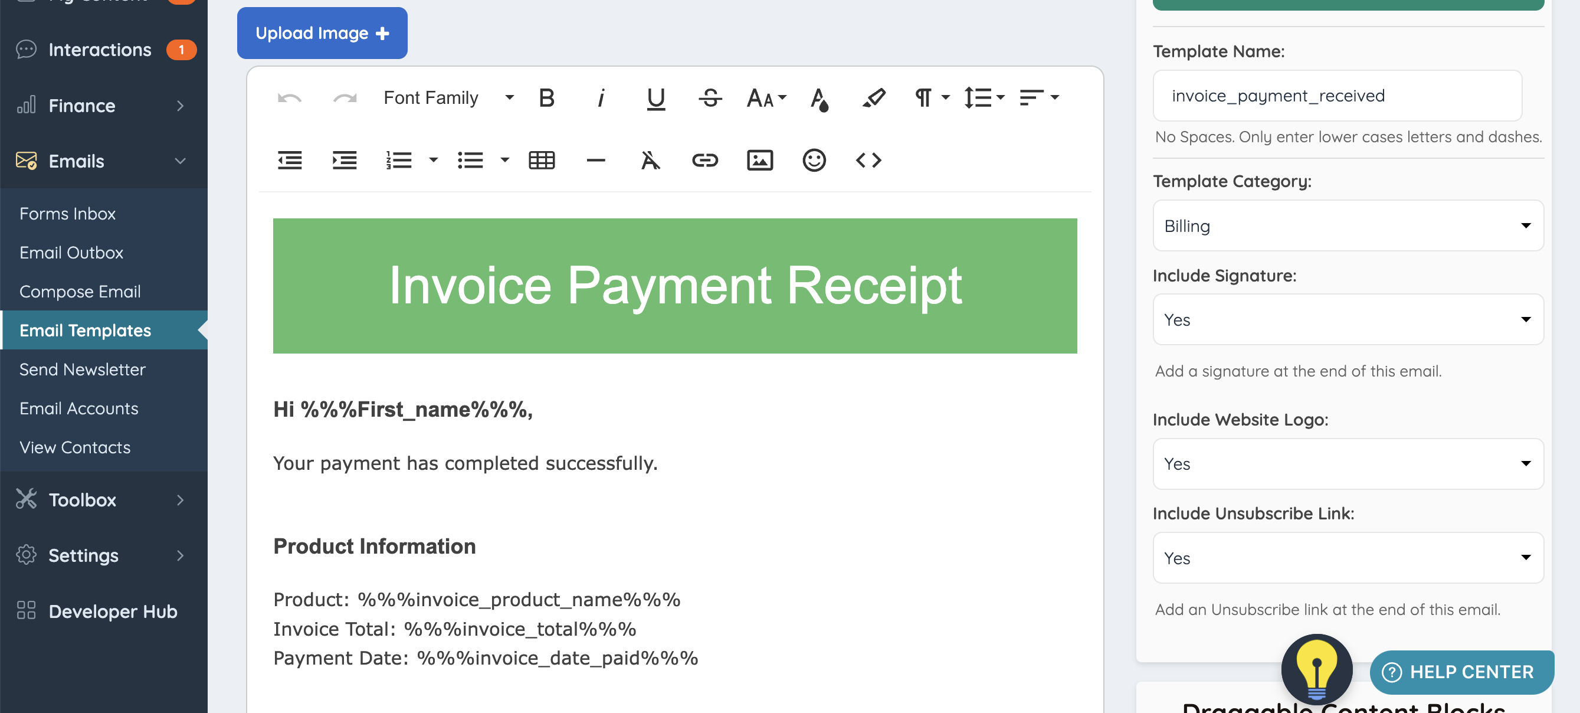This screenshot has width=1580, height=713.
Task: Open Compose Email in sidebar
Action: (80, 292)
